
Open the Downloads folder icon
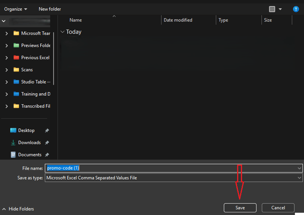click(13, 143)
